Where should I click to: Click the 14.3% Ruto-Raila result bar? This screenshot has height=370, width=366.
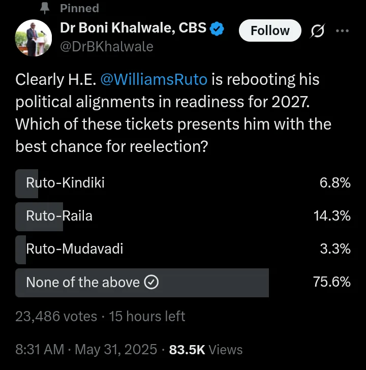pyautogui.click(x=39, y=217)
